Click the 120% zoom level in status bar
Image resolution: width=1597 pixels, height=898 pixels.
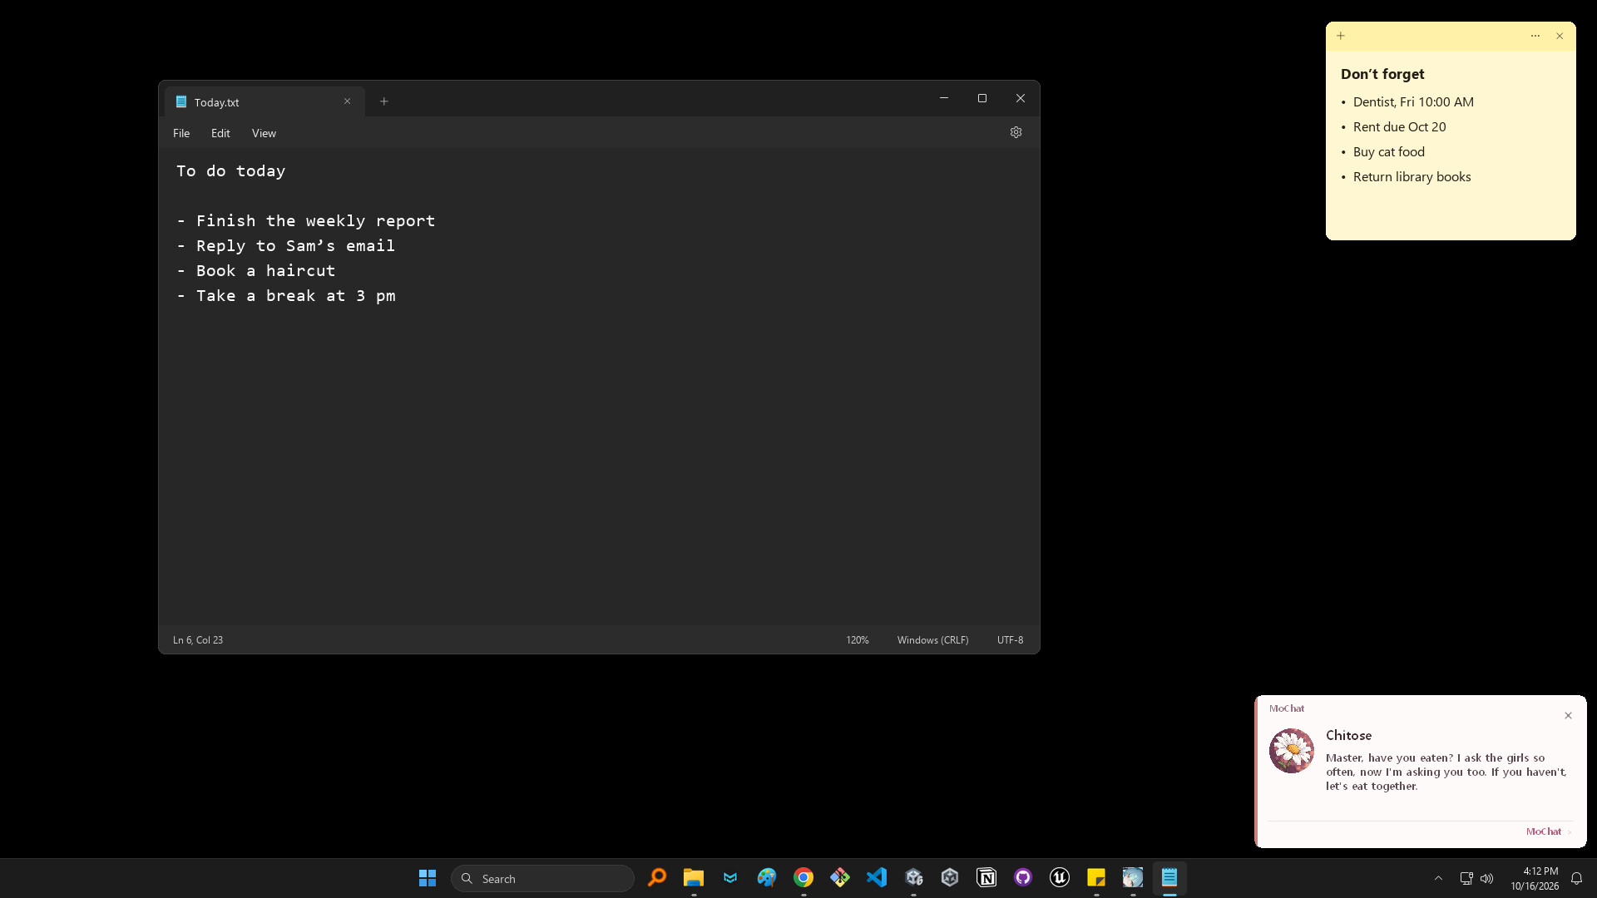pos(858,640)
